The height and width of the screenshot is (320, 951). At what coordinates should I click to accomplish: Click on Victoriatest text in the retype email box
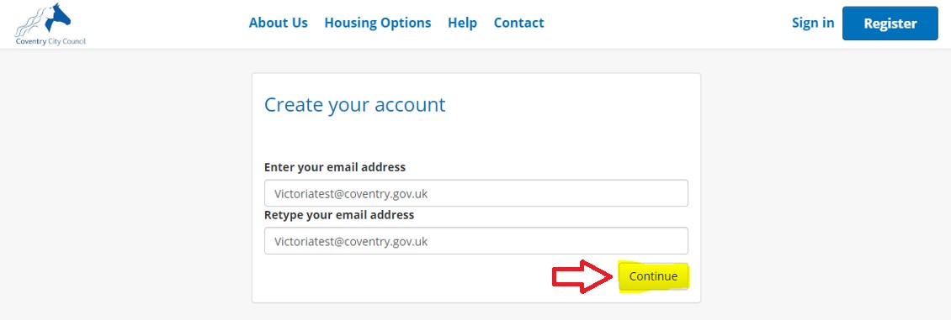pyautogui.click(x=300, y=241)
